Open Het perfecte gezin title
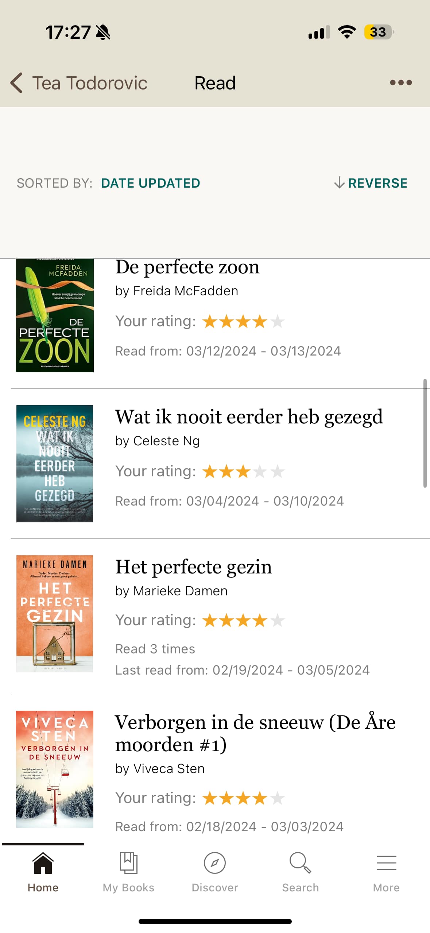This screenshot has height=933, width=430. point(193,567)
